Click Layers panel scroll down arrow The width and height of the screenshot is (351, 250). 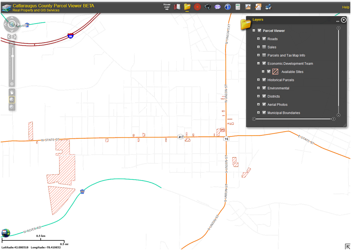click(x=339, y=115)
